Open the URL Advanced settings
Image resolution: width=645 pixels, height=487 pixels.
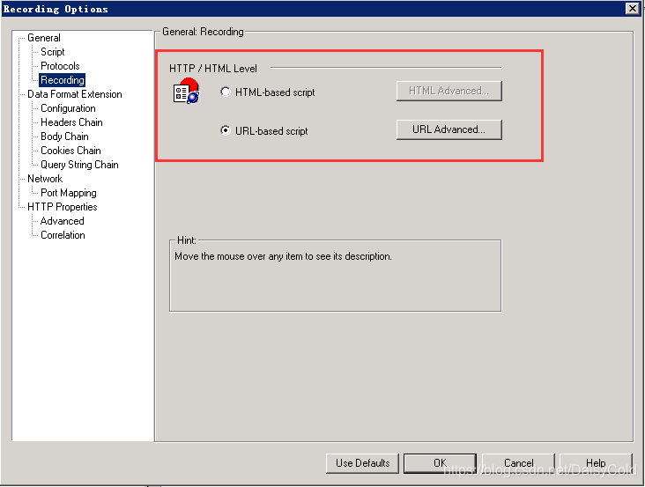[449, 129]
